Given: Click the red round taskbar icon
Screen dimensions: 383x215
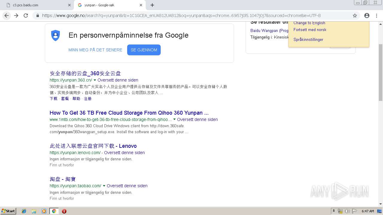Looking at the screenshot, I should tap(64, 211).
